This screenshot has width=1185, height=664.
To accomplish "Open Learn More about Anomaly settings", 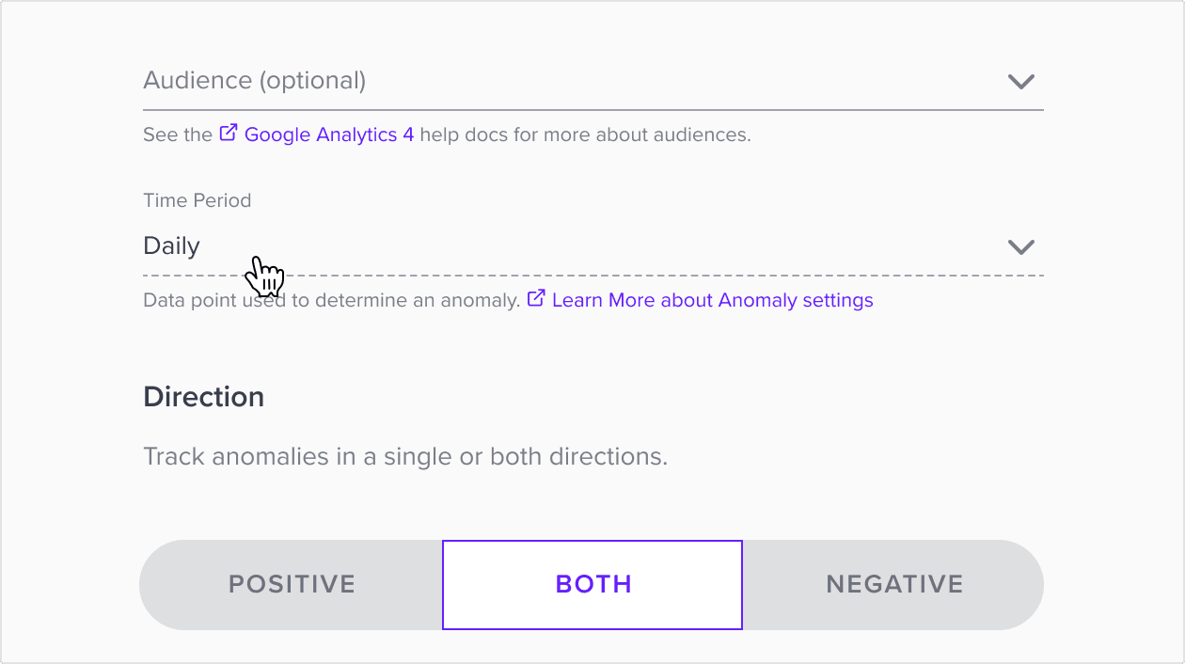I will [x=712, y=299].
